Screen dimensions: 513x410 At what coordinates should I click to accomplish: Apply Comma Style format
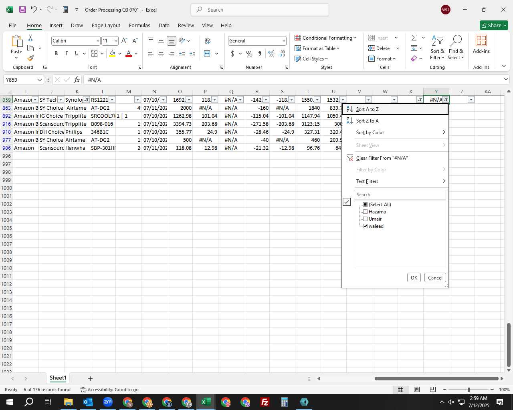[x=260, y=54]
